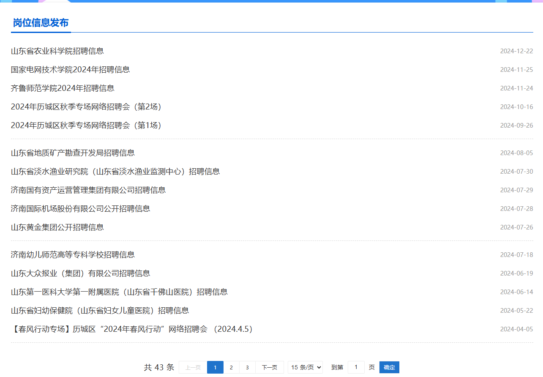The width and height of the screenshot is (543, 377).
Task: Open 山东省淡水渔业研究院招聘信息
Action: point(115,172)
